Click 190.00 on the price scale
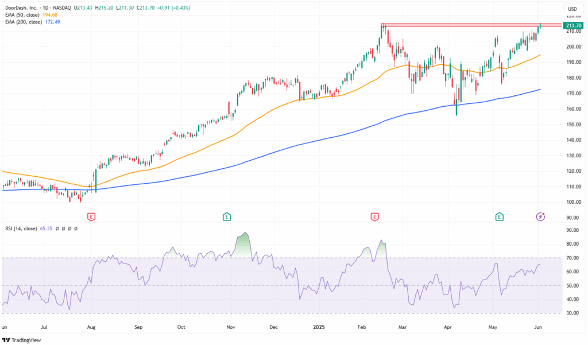Image resolution: width=588 pixels, height=345 pixels. (574, 62)
